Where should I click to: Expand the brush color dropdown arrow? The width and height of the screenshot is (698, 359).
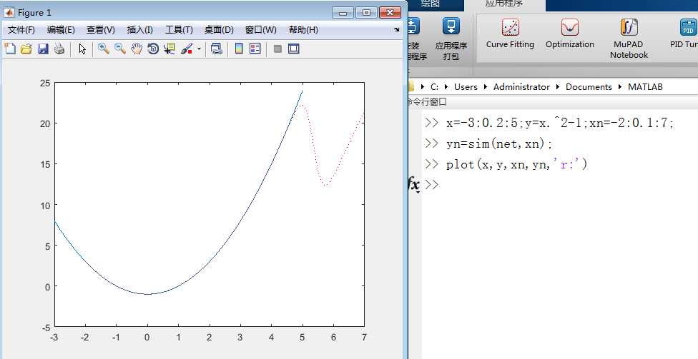click(199, 49)
